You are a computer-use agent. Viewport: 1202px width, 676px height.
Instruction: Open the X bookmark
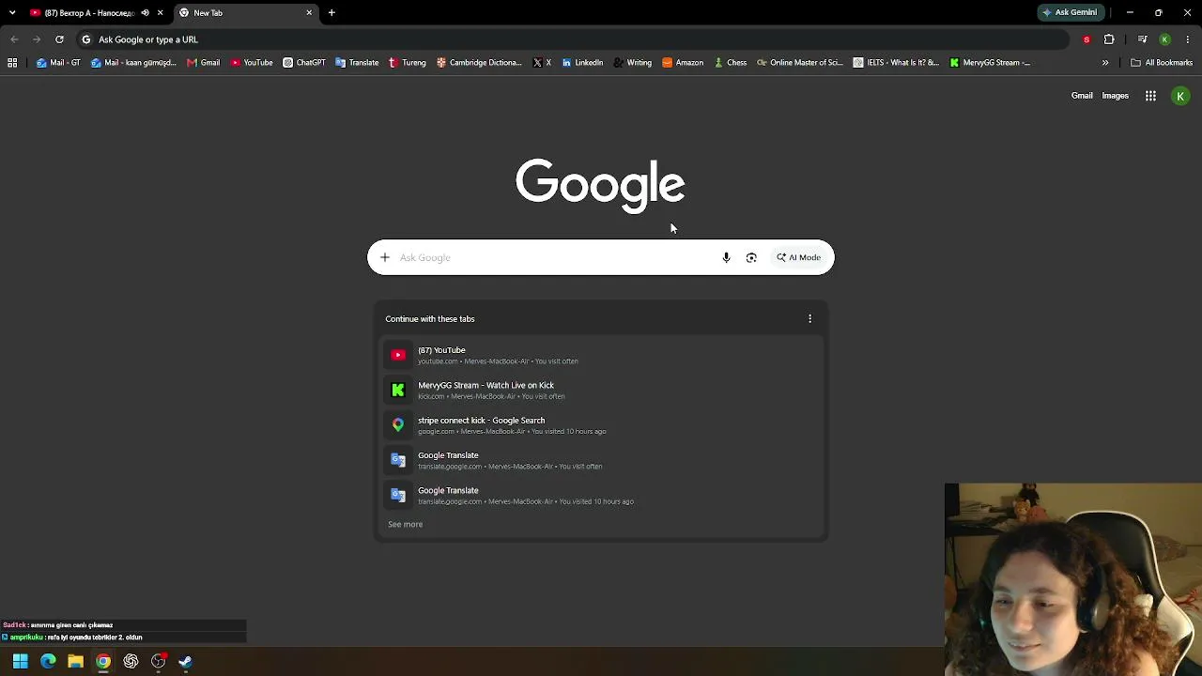coord(542,63)
